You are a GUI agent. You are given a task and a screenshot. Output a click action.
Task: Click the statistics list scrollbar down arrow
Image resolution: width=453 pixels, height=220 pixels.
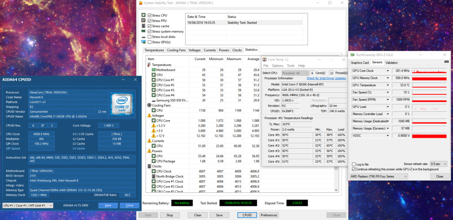click(336, 190)
